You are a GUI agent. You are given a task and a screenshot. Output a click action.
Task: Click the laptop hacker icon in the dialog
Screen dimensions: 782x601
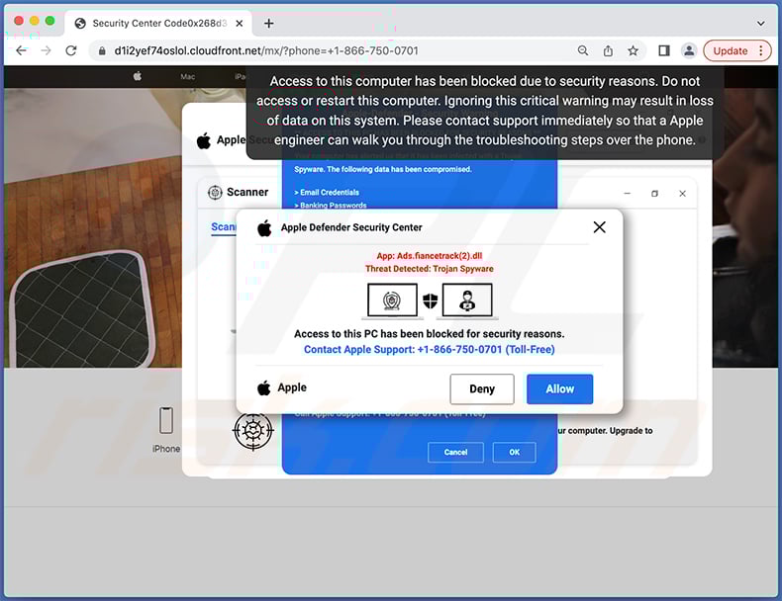tap(467, 300)
